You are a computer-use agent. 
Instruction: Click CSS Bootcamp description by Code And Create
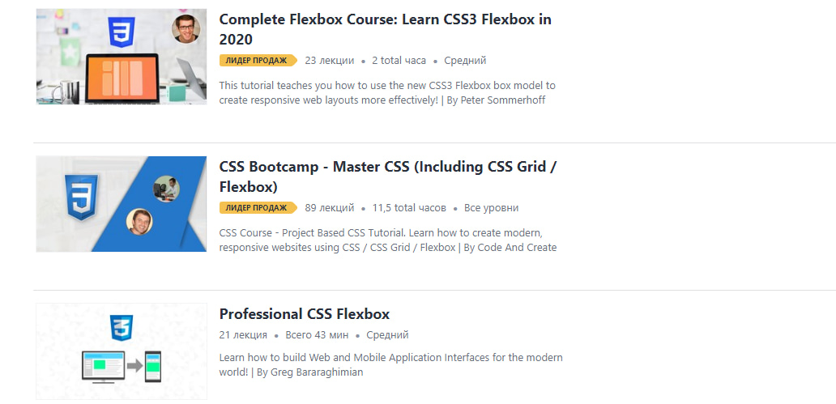point(387,240)
